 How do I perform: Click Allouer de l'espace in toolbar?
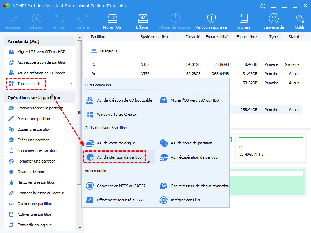coord(175,22)
